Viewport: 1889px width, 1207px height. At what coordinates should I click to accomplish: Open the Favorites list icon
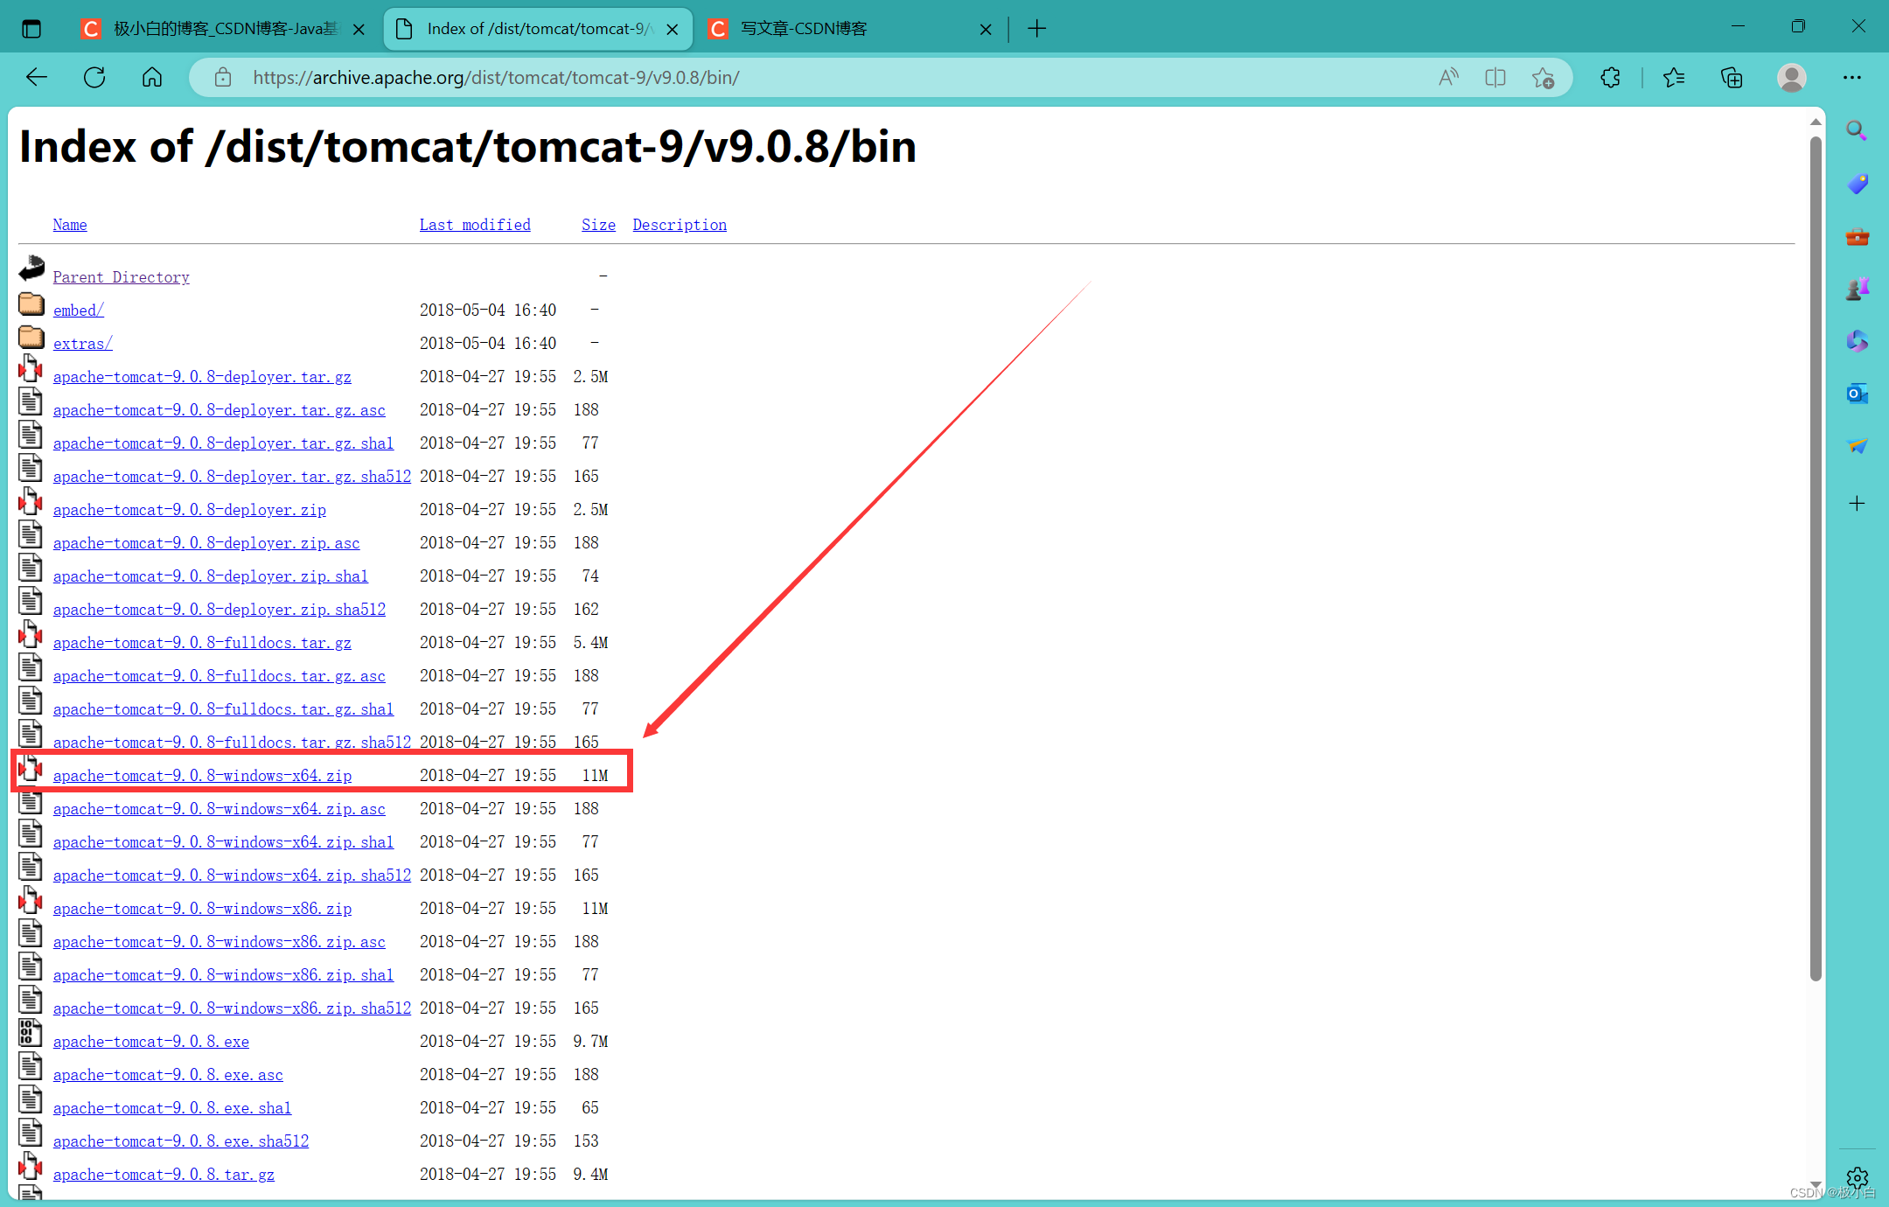point(1674,78)
